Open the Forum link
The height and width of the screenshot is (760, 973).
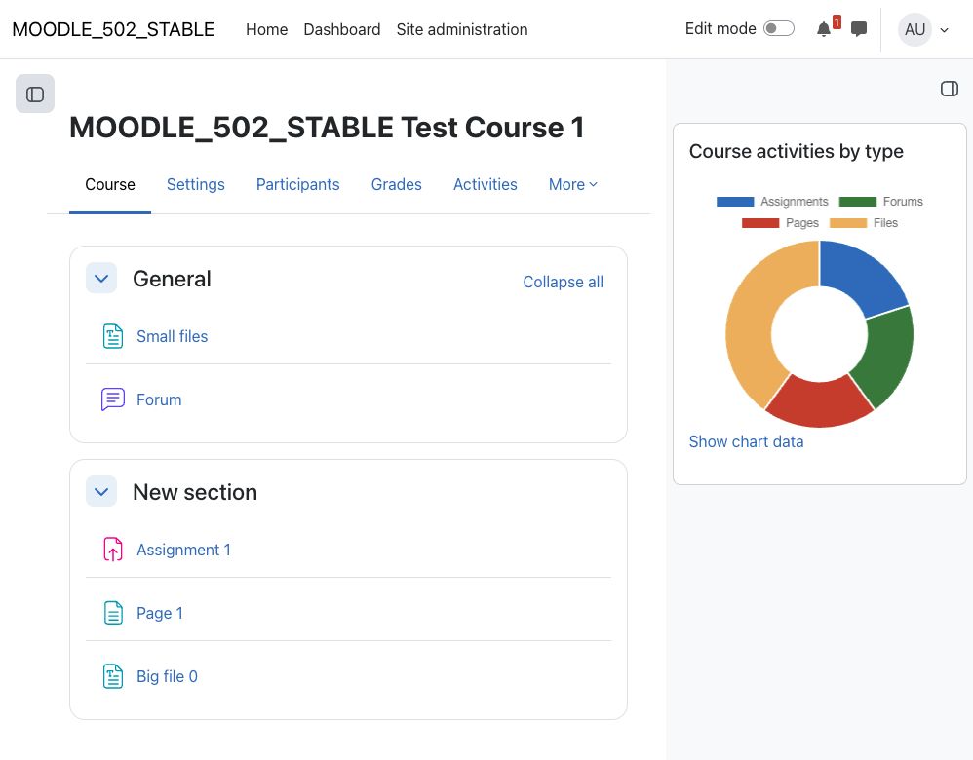click(159, 399)
